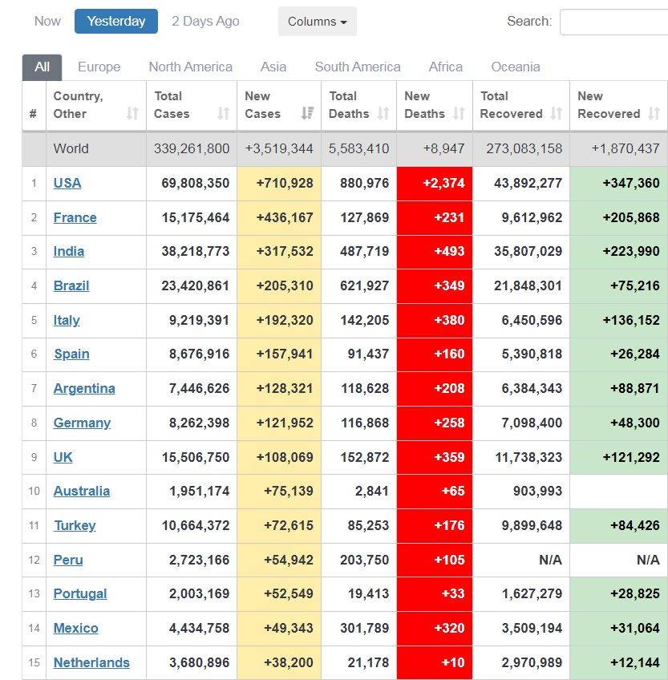Sort by Total Recovered arrows icon
The image size is (668, 680).
[x=556, y=114]
